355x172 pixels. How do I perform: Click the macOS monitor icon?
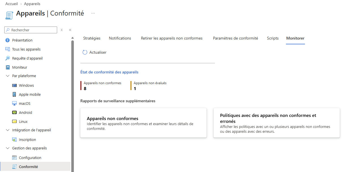14,103
